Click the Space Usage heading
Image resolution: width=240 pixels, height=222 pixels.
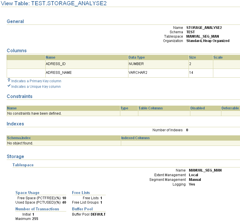click(27, 193)
